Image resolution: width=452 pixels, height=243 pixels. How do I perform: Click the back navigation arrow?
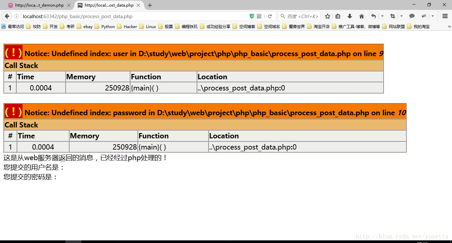(7, 16)
